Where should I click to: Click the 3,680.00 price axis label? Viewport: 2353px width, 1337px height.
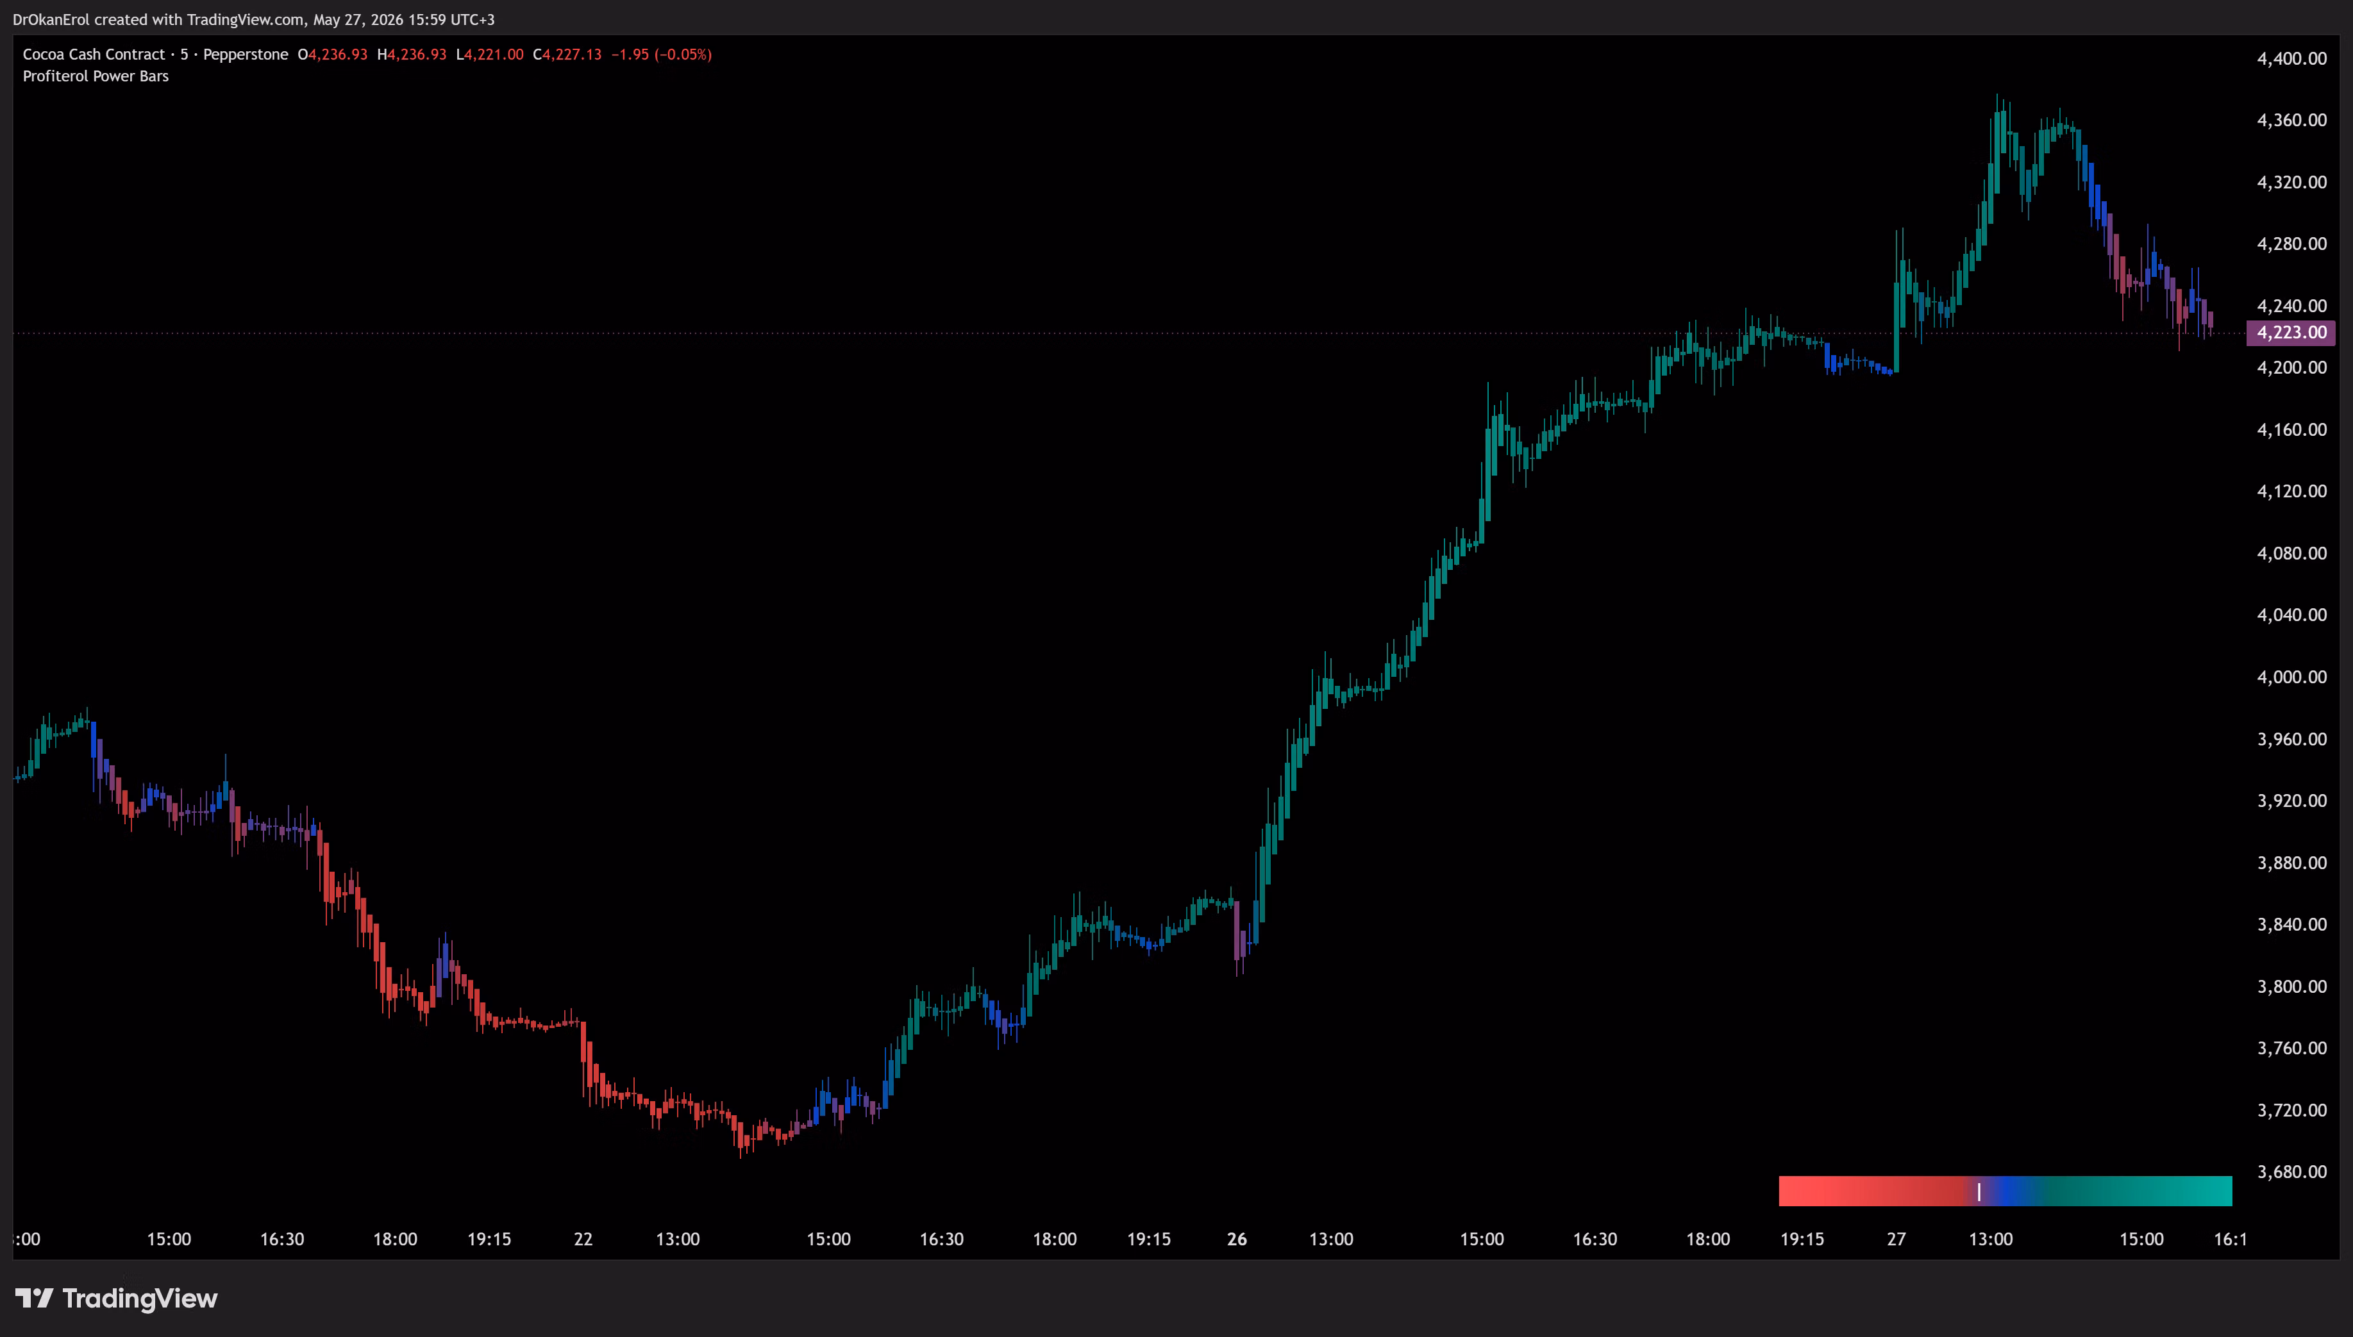click(2291, 1172)
